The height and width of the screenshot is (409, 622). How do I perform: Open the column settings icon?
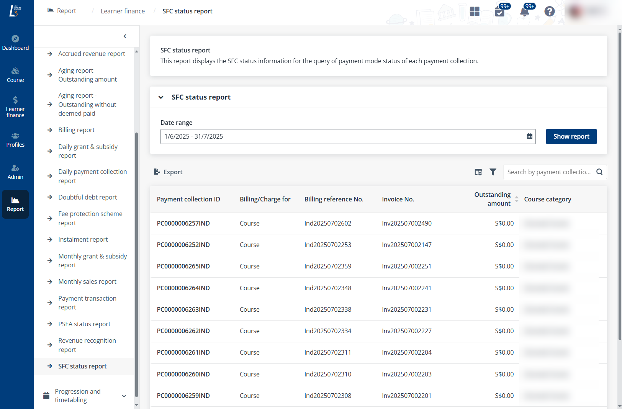point(478,172)
